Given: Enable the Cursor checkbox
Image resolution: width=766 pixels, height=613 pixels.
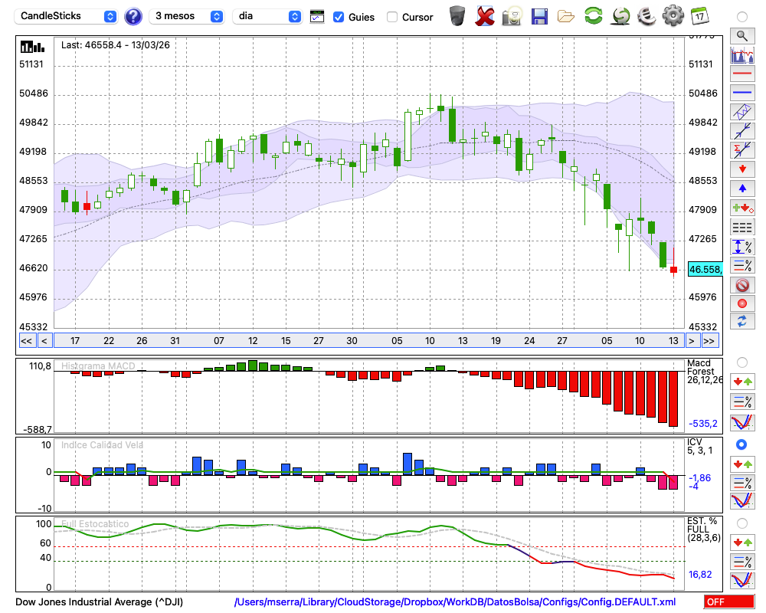Looking at the screenshot, I should (x=391, y=17).
